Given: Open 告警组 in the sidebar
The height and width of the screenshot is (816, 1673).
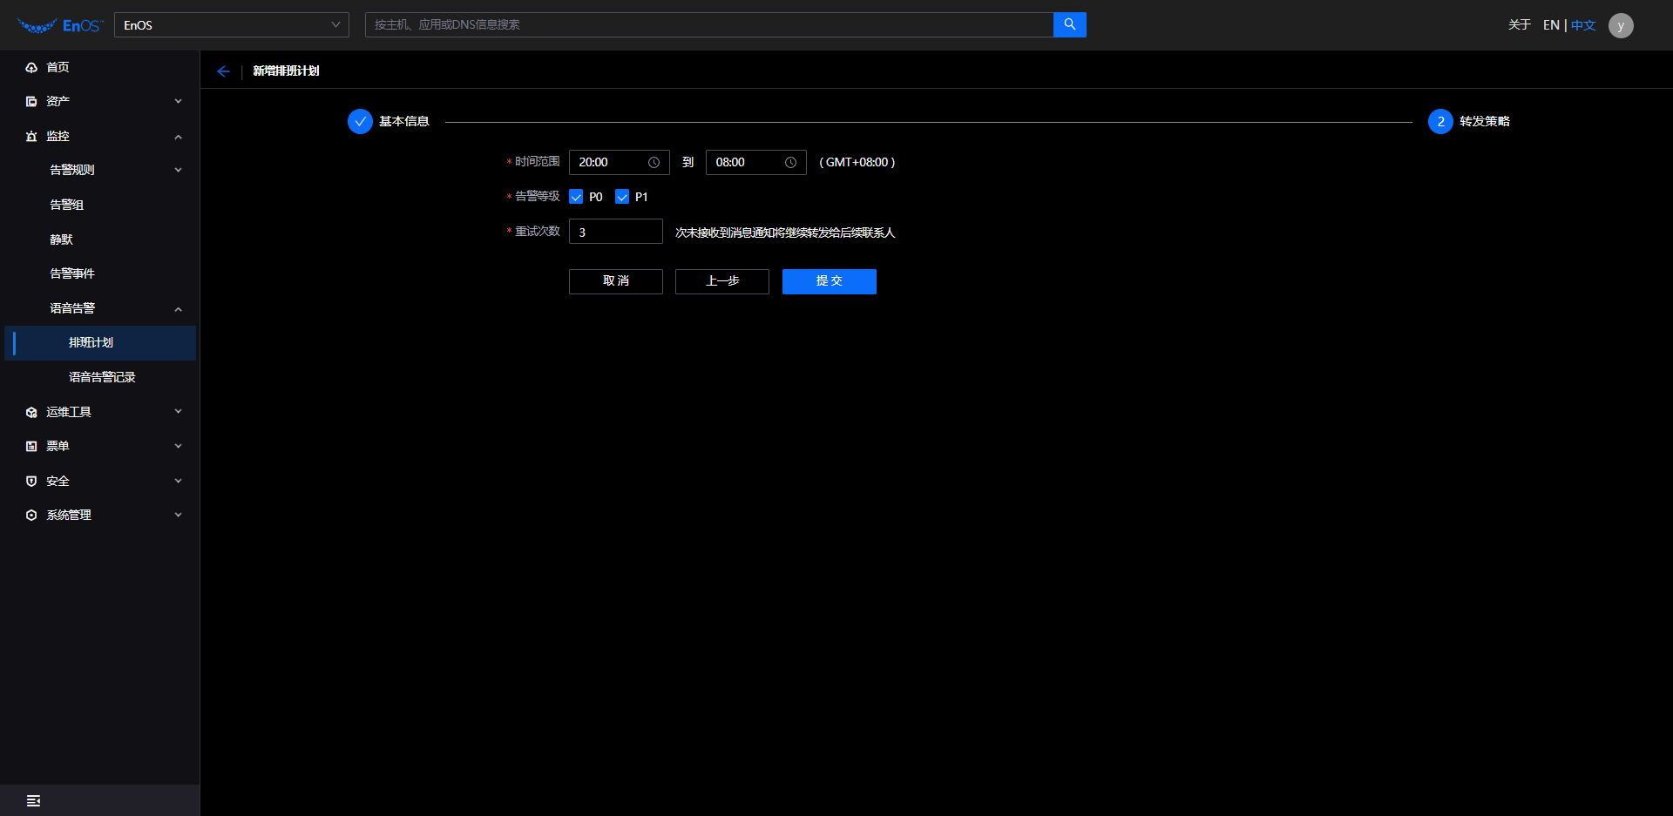Looking at the screenshot, I should (67, 205).
